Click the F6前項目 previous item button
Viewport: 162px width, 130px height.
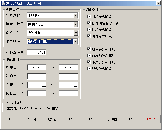(x=111, y=119)
